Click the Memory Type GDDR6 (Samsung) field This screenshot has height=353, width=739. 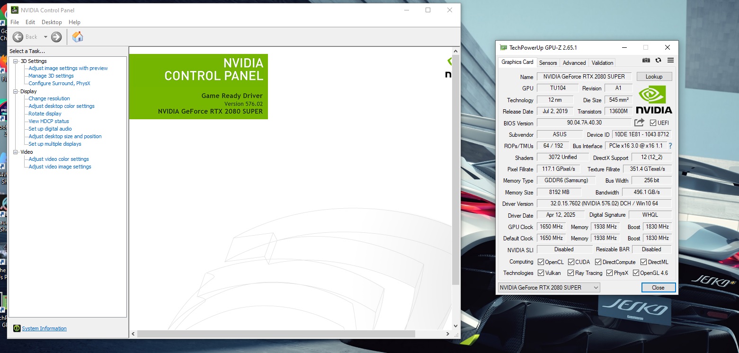pyautogui.click(x=566, y=180)
